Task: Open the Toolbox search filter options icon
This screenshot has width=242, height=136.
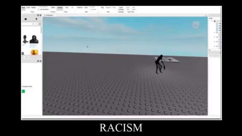Action: pos(40,24)
